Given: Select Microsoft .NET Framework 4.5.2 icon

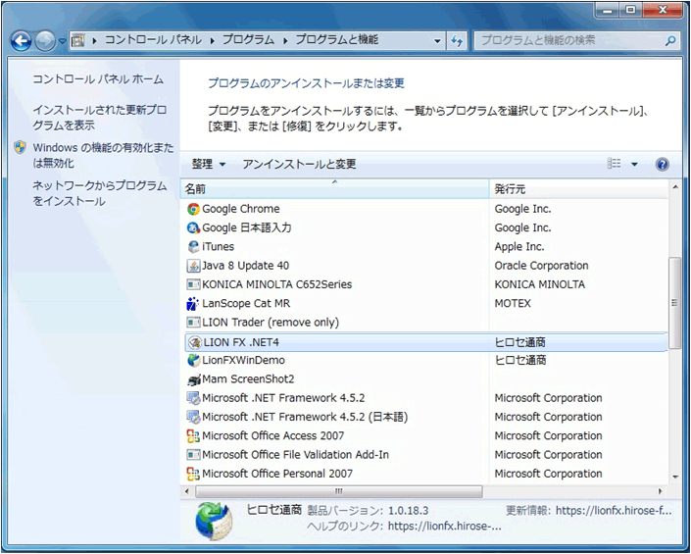Looking at the screenshot, I should [x=193, y=398].
